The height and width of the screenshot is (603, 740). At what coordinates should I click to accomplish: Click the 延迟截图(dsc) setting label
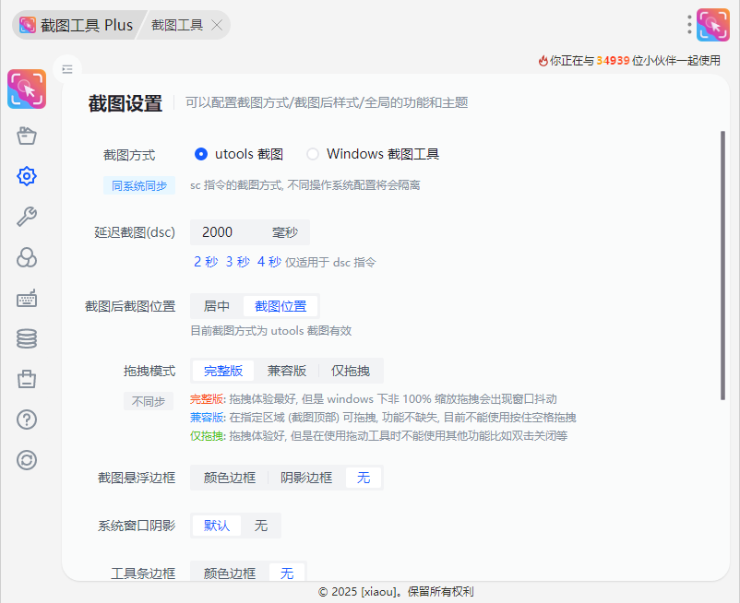pos(135,232)
